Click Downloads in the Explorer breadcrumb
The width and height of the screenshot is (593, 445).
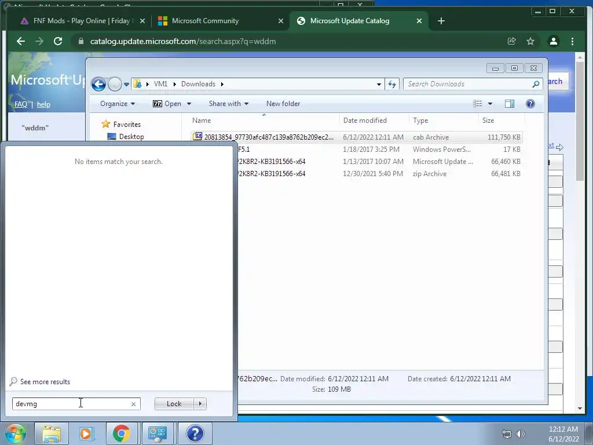click(198, 84)
